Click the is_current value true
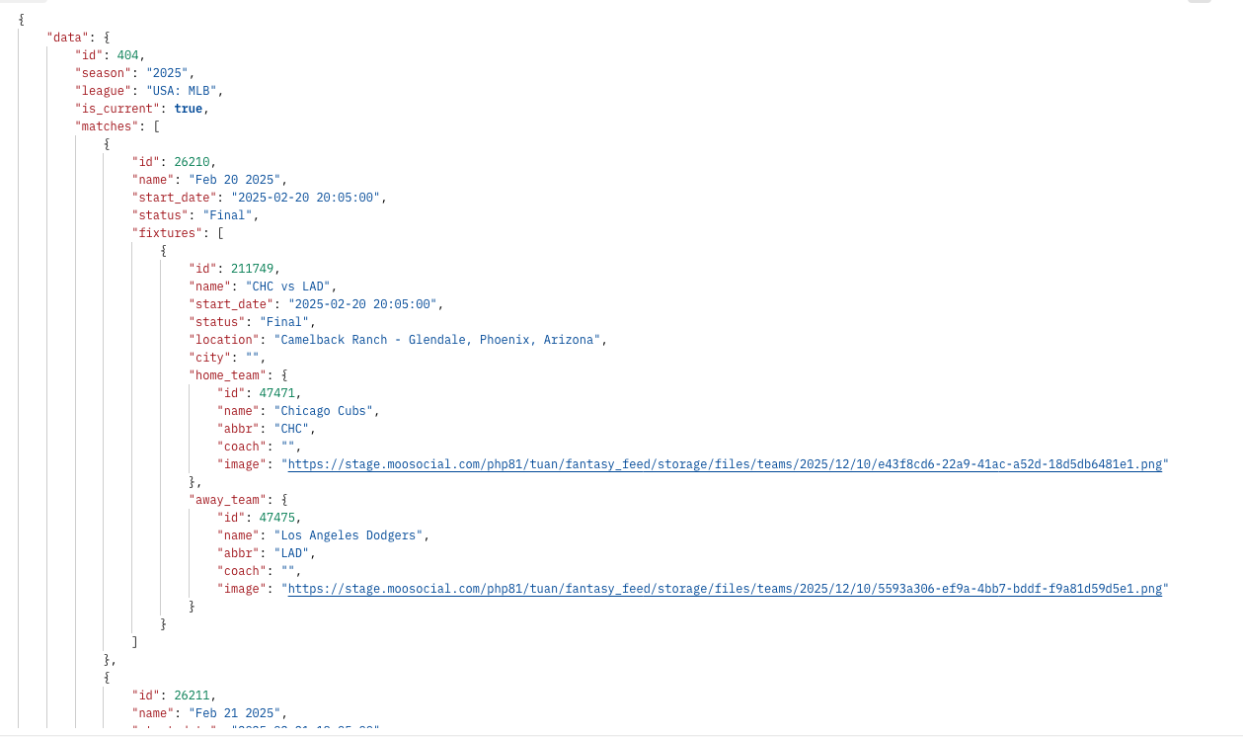Screen dimensions: 1243x737 (x=189, y=109)
